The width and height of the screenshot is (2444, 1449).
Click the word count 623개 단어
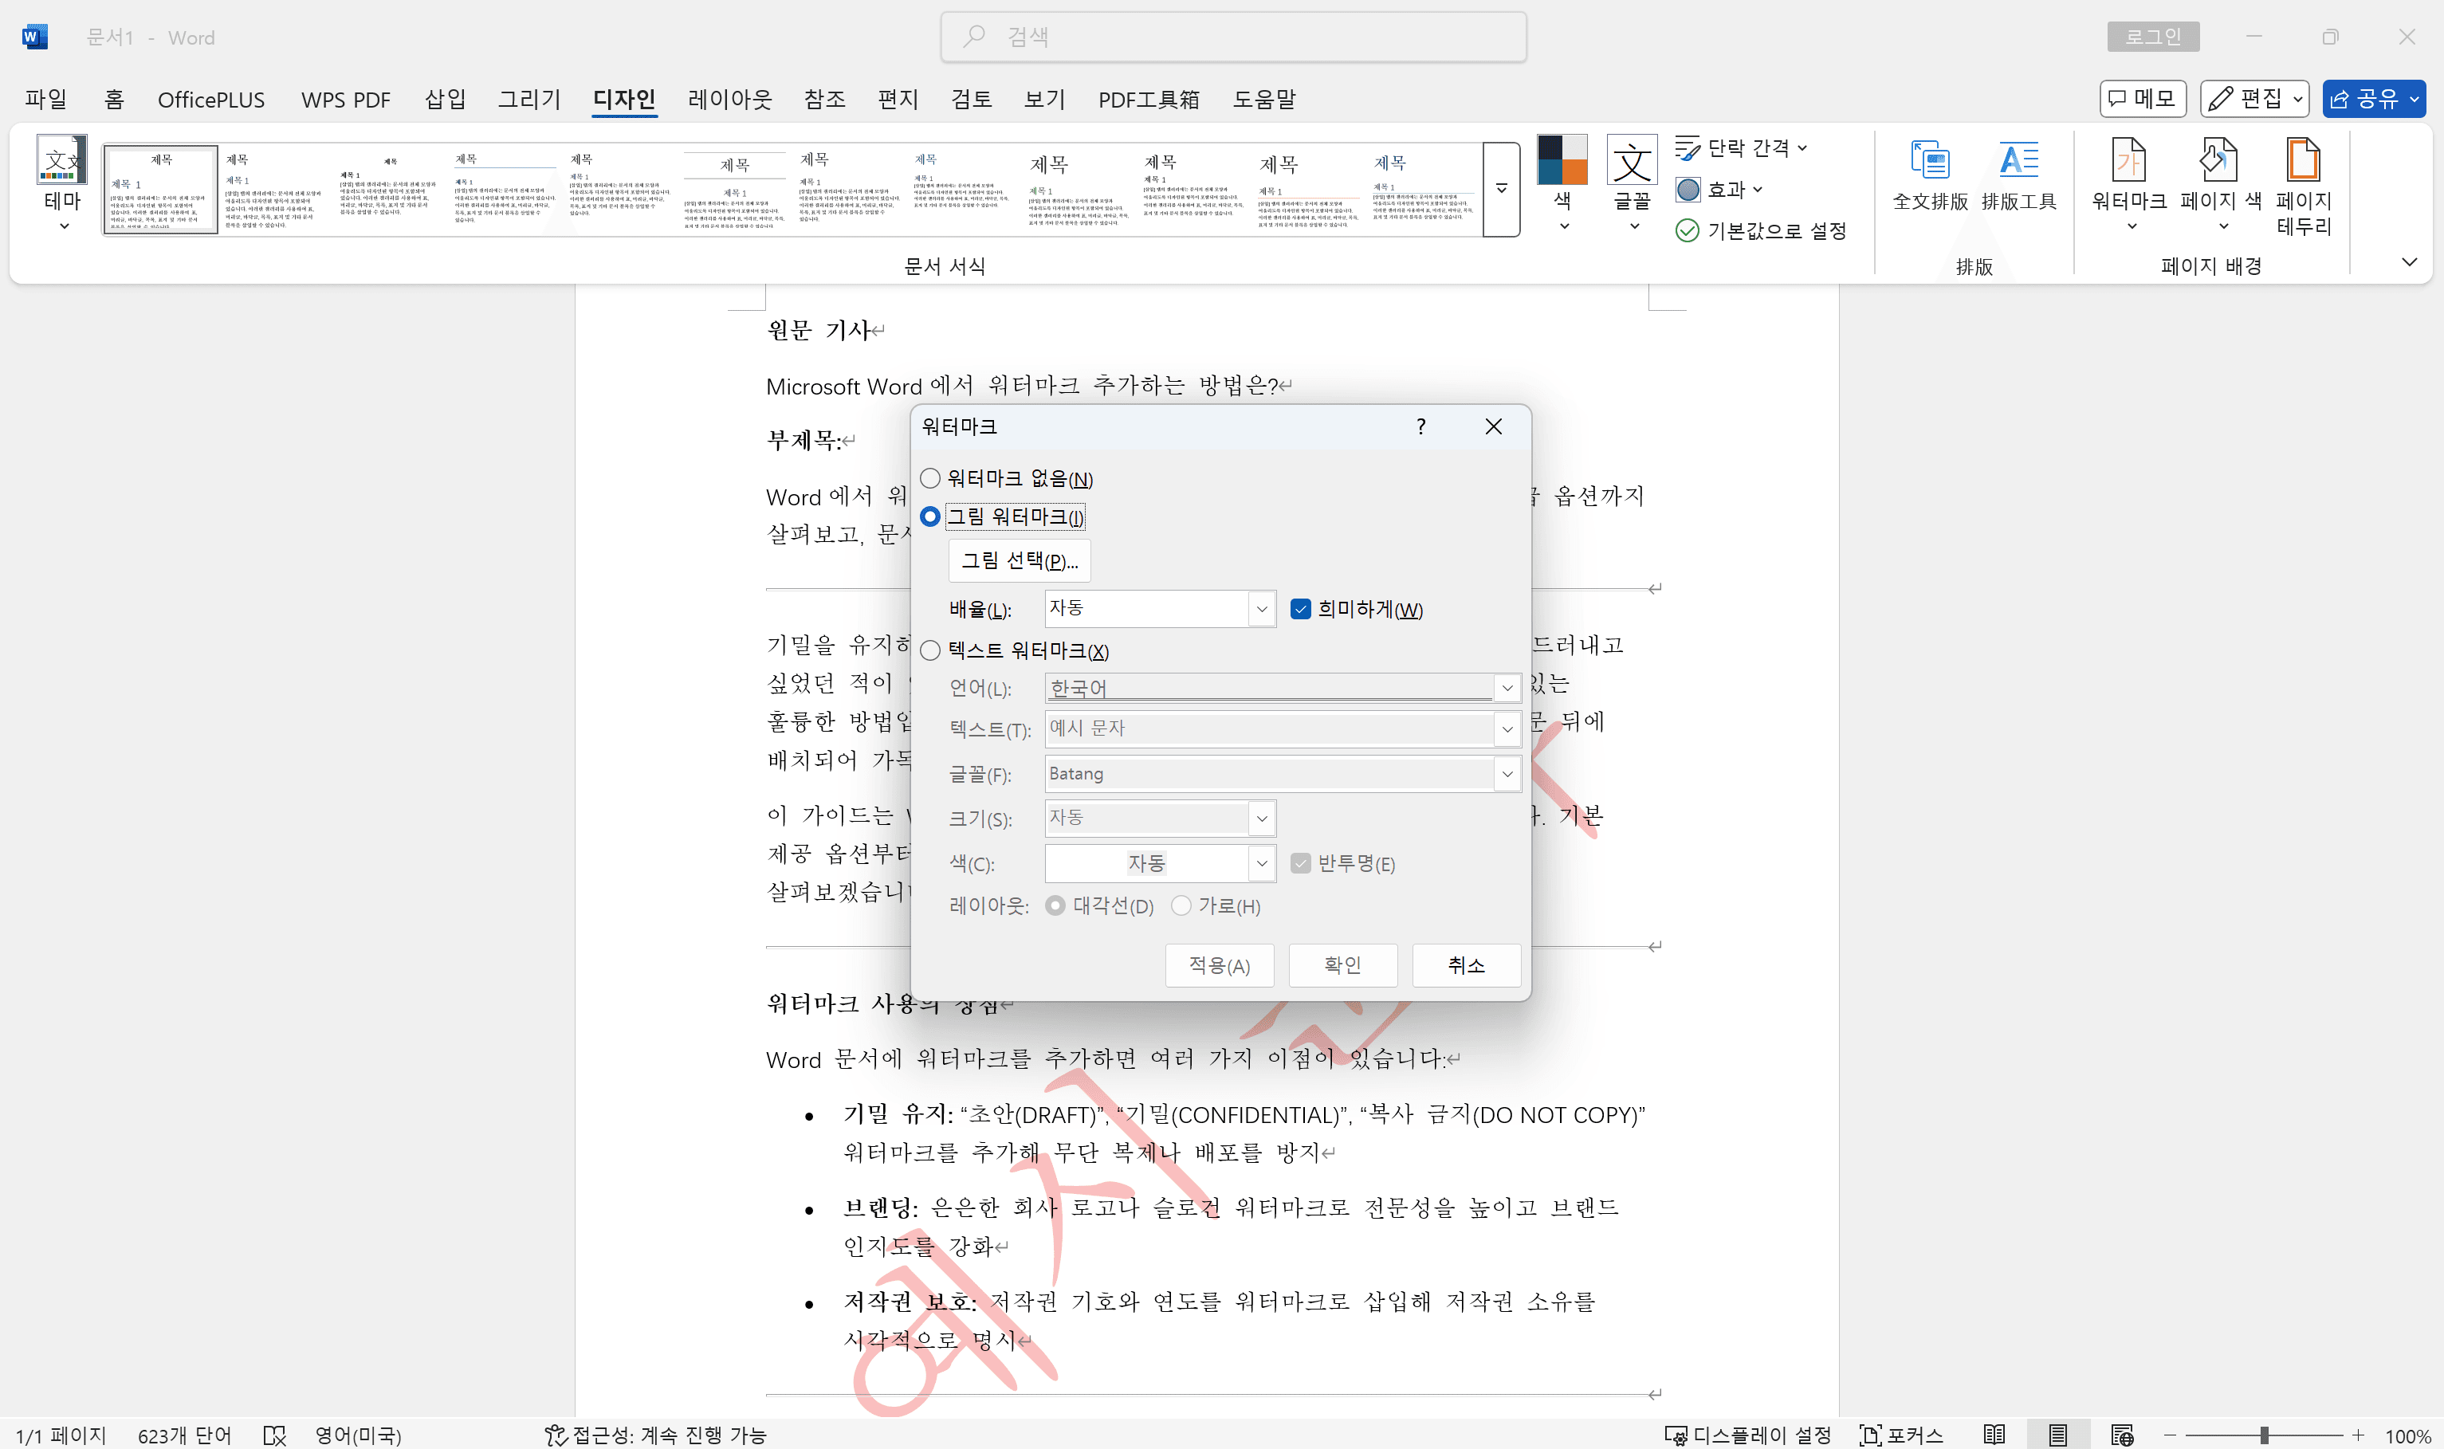[x=183, y=1435]
